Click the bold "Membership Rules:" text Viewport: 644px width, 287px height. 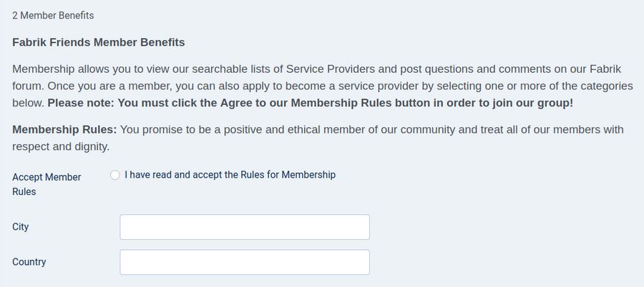[x=64, y=130]
